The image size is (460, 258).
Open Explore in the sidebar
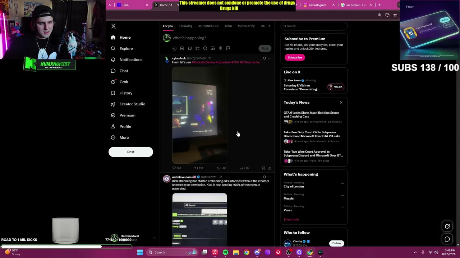click(x=122, y=48)
